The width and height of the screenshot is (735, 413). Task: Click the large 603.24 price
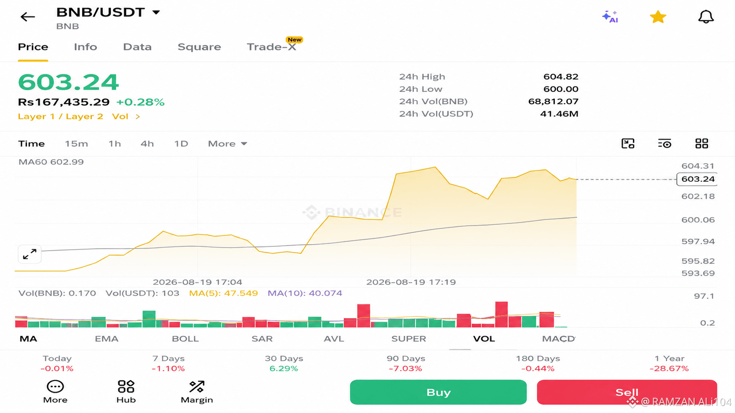click(69, 82)
